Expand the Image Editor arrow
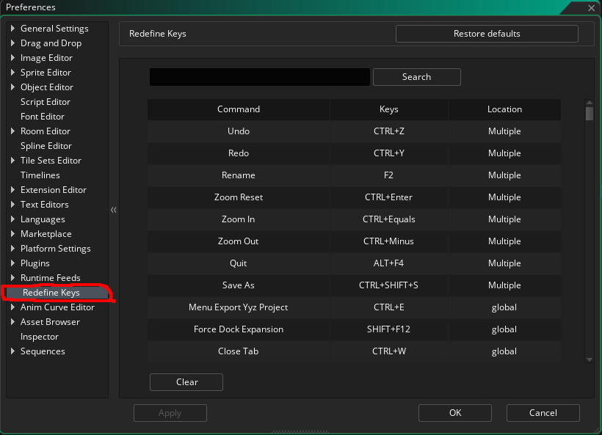The image size is (602, 435). coord(12,57)
